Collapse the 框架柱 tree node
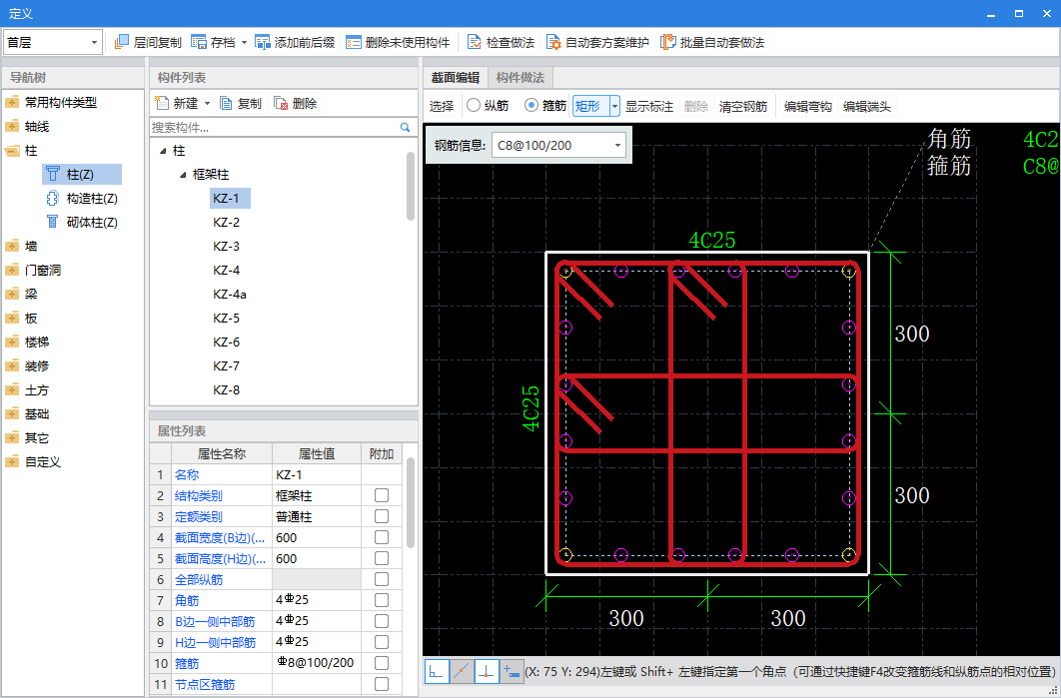 pos(183,175)
